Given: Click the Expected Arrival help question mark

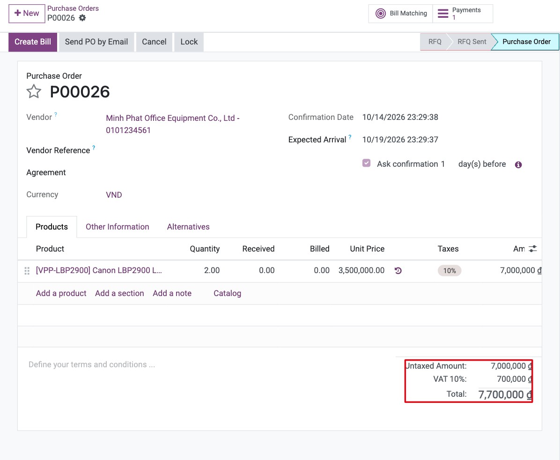Looking at the screenshot, I should tap(350, 136).
